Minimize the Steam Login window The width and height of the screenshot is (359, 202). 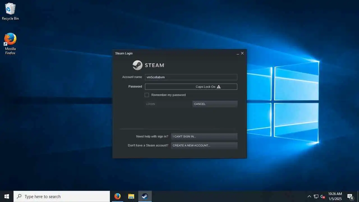(x=238, y=53)
